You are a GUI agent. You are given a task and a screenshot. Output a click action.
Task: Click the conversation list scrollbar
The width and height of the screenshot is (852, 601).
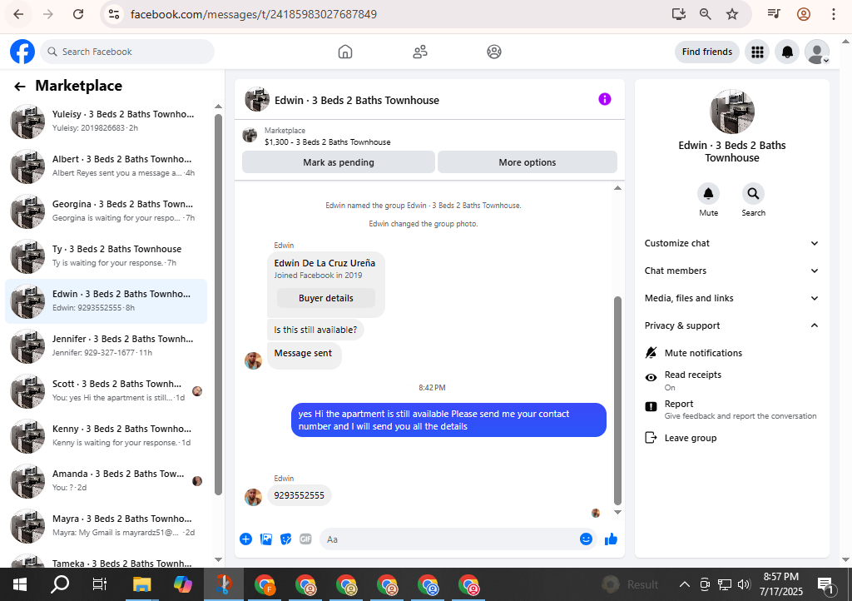(219, 305)
